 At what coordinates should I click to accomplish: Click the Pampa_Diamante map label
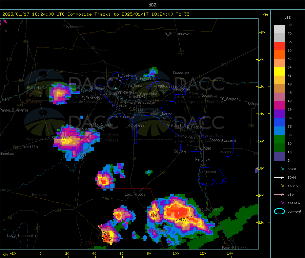pos(14,110)
